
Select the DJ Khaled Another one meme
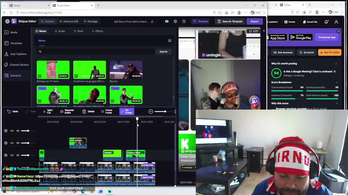pyautogui.click(x=53, y=95)
